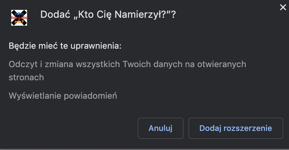This screenshot has width=289, height=150.
Task: Click the word otwieranych in permission text
Action: [222, 64]
